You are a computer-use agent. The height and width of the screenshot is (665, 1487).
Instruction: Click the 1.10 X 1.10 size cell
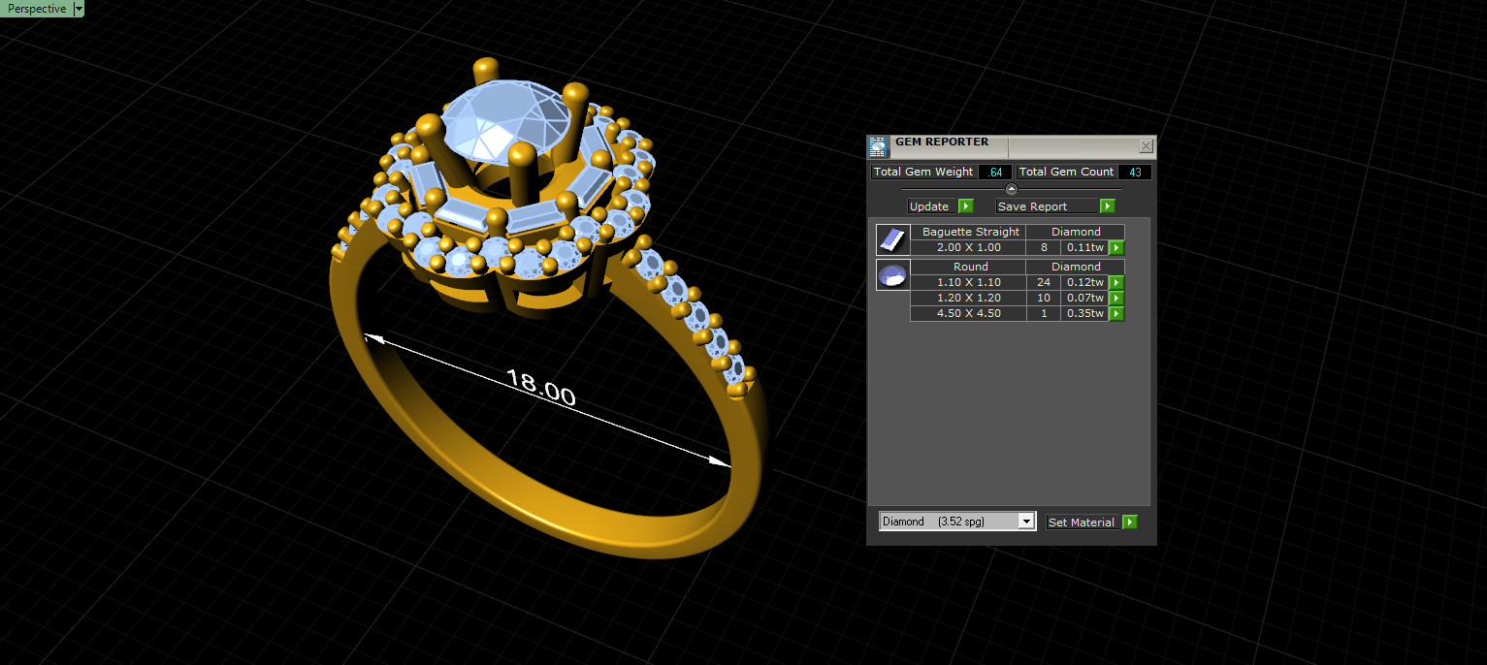968,282
